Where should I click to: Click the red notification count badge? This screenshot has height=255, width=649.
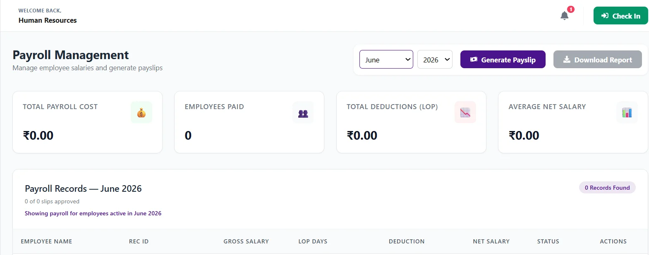[571, 9]
